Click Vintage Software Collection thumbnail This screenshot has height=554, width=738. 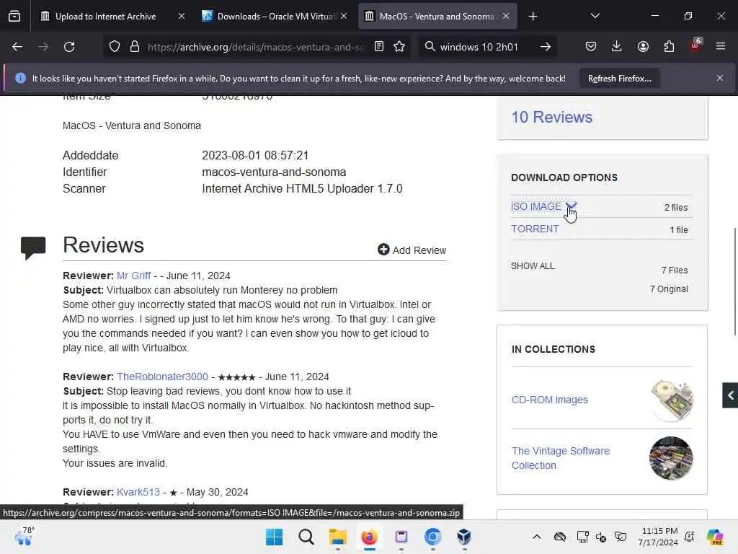pos(671,458)
